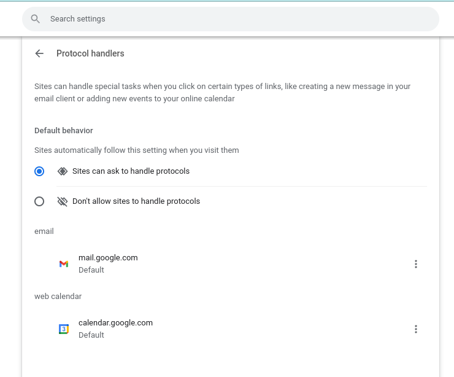Screen dimensions: 454x377
Task: Click the Sites can ask to handle protocols label
Action: [x=131, y=171]
